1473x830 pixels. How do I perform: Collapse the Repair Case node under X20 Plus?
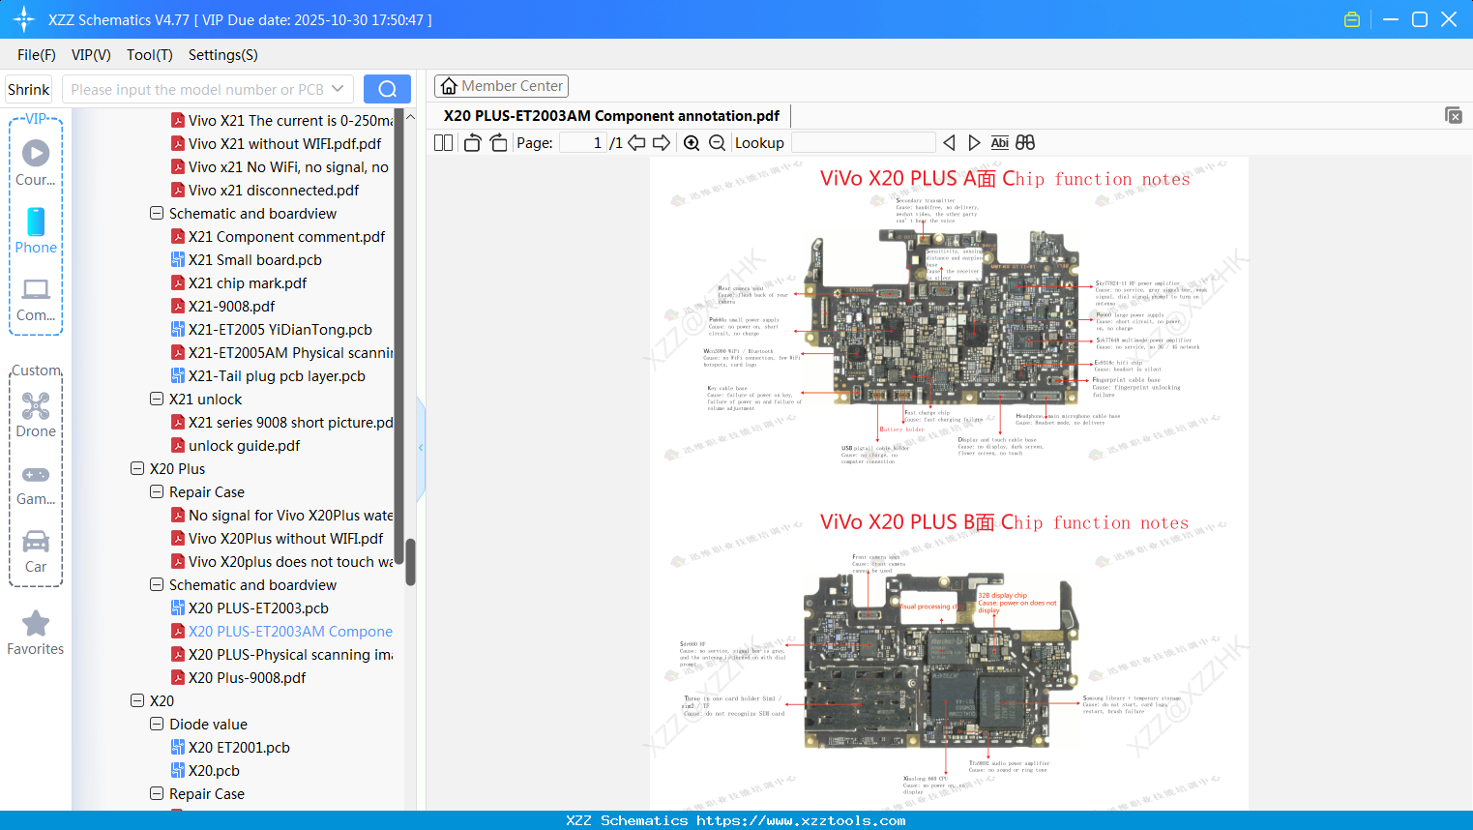[x=156, y=491]
